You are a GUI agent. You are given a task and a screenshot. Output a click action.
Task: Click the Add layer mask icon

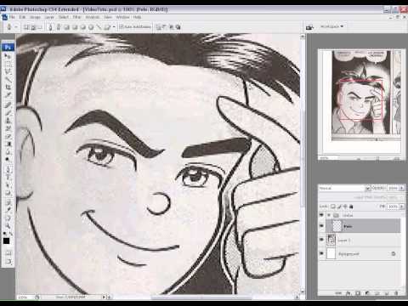point(358,293)
